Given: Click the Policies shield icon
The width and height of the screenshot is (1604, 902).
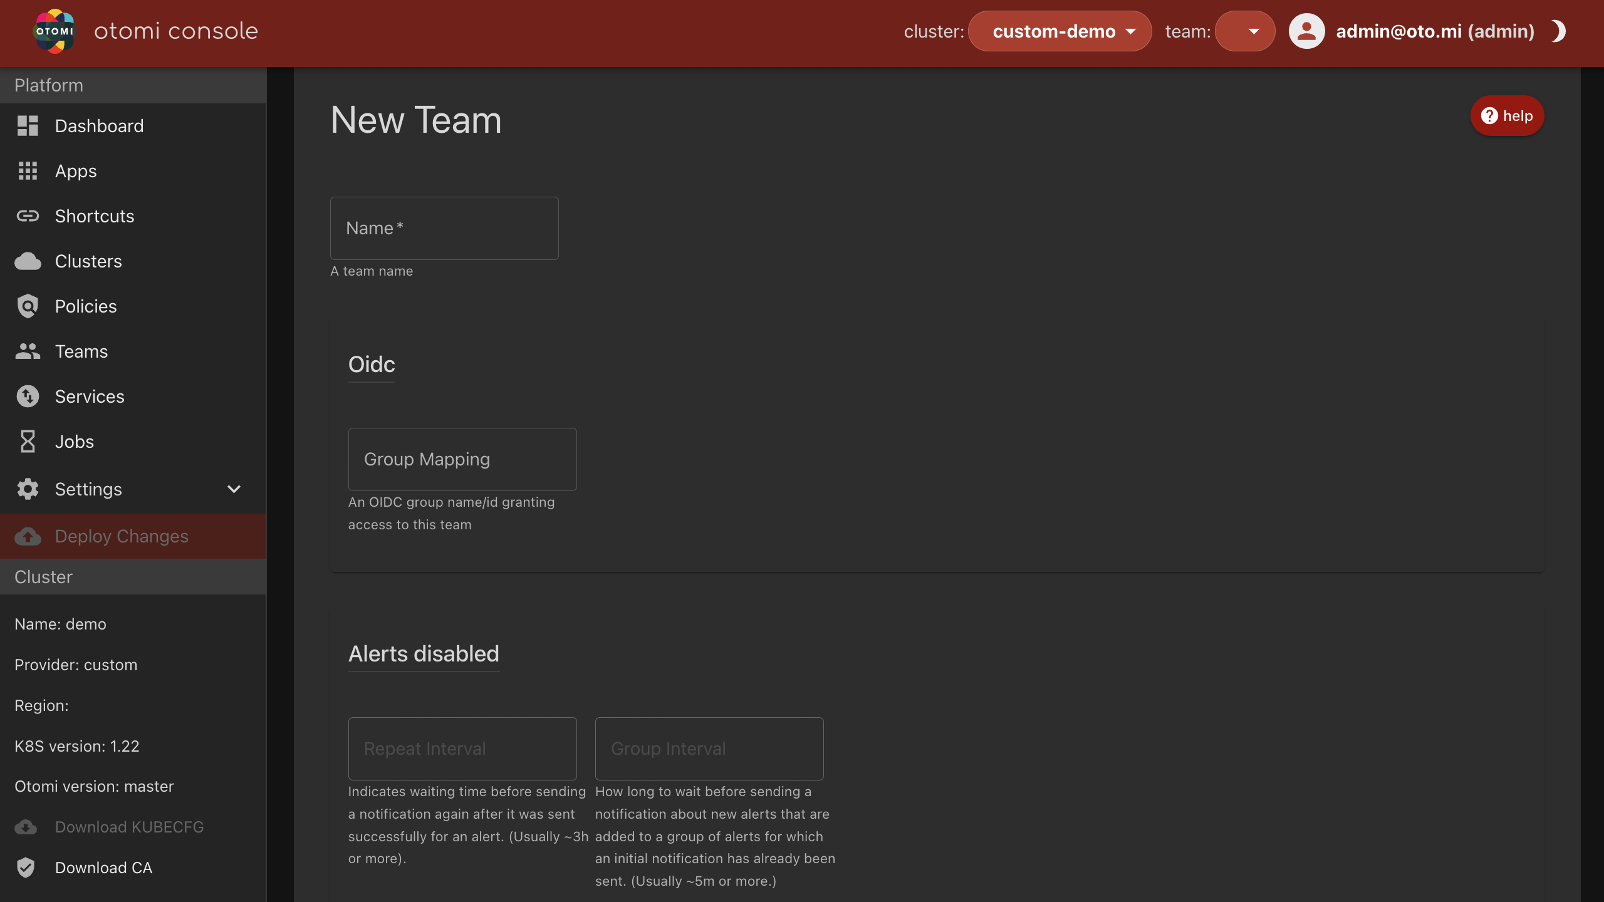Looking at the screenshot, I should [28, 306].
